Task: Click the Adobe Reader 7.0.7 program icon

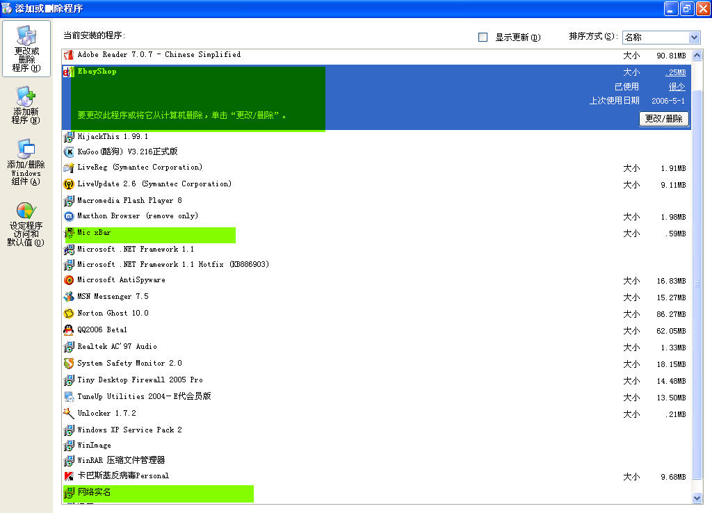Action: 69,55
